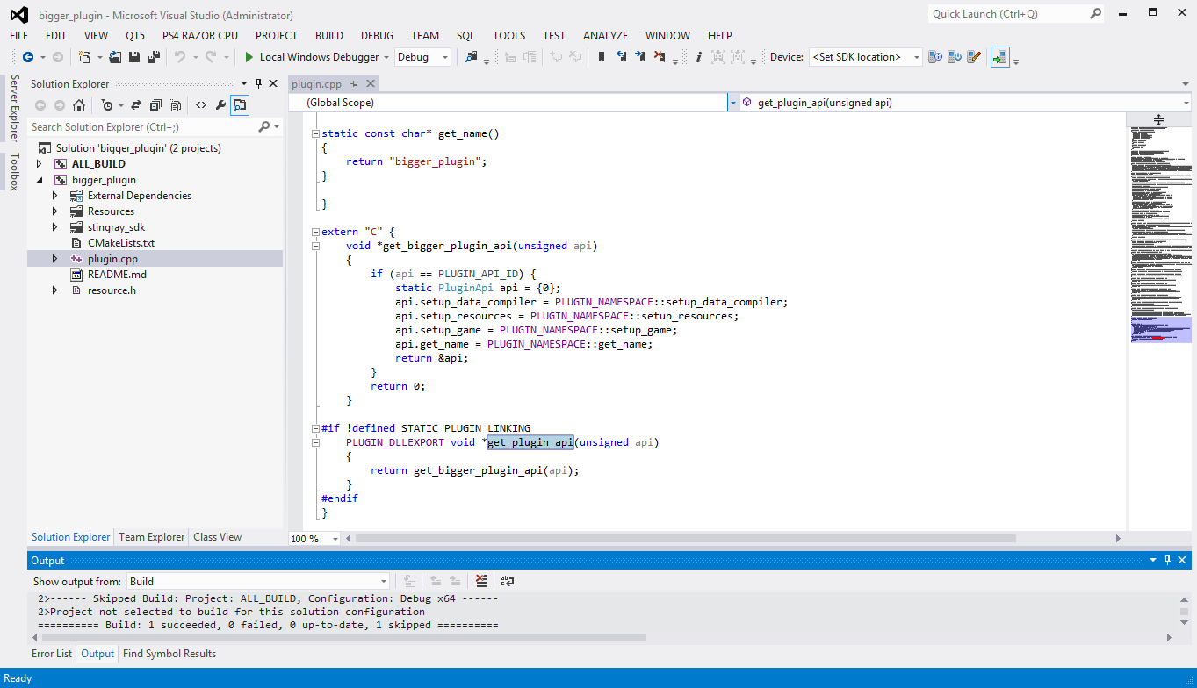This screenshot has height=688, width=1197.
Task: Click the device info icon beside SDK dropdown
Action: point(935,57)
